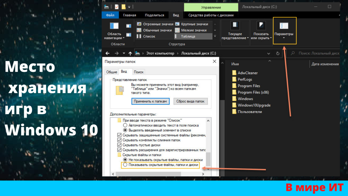Click Этот компьютер in address path
Screen dimensions: 348x196
point(160,53)
